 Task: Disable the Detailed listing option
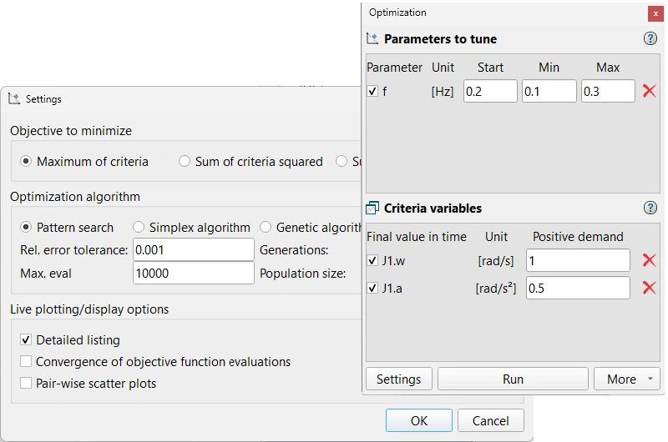(x=27, y=340)
